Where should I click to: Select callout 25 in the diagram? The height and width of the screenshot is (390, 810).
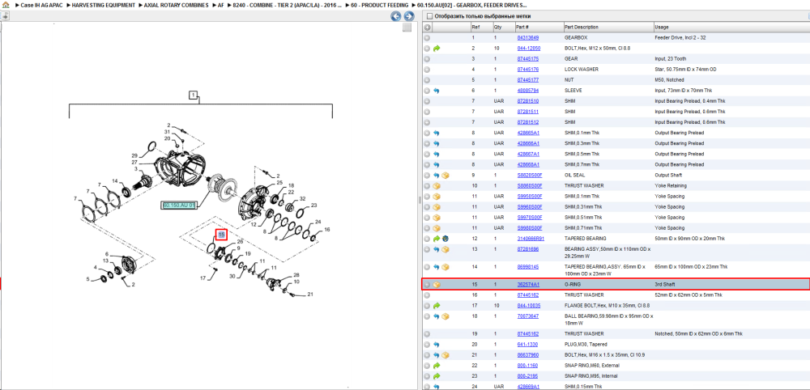279,183
